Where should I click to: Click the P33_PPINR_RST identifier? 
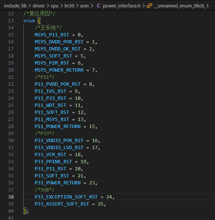(53, 162)
